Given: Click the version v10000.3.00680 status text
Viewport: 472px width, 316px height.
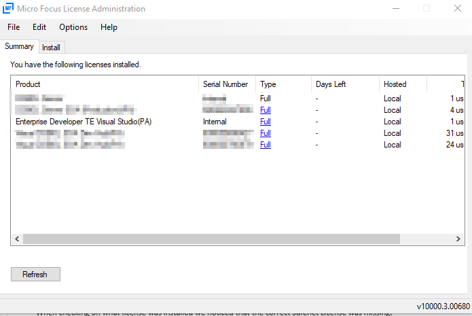Looking at the screenshot, I should [443, 306].
